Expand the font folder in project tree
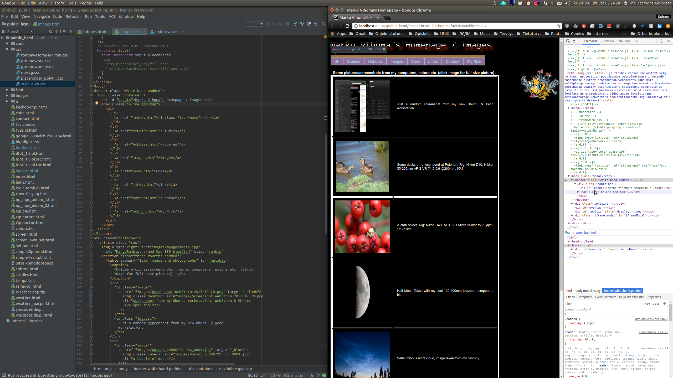 pos(7,90)
